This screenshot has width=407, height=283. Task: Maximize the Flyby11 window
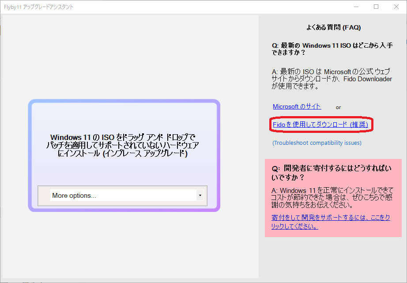point(376,7)
